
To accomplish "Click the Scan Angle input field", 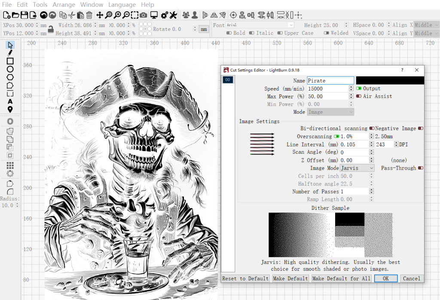I will (x=354, y=152).
